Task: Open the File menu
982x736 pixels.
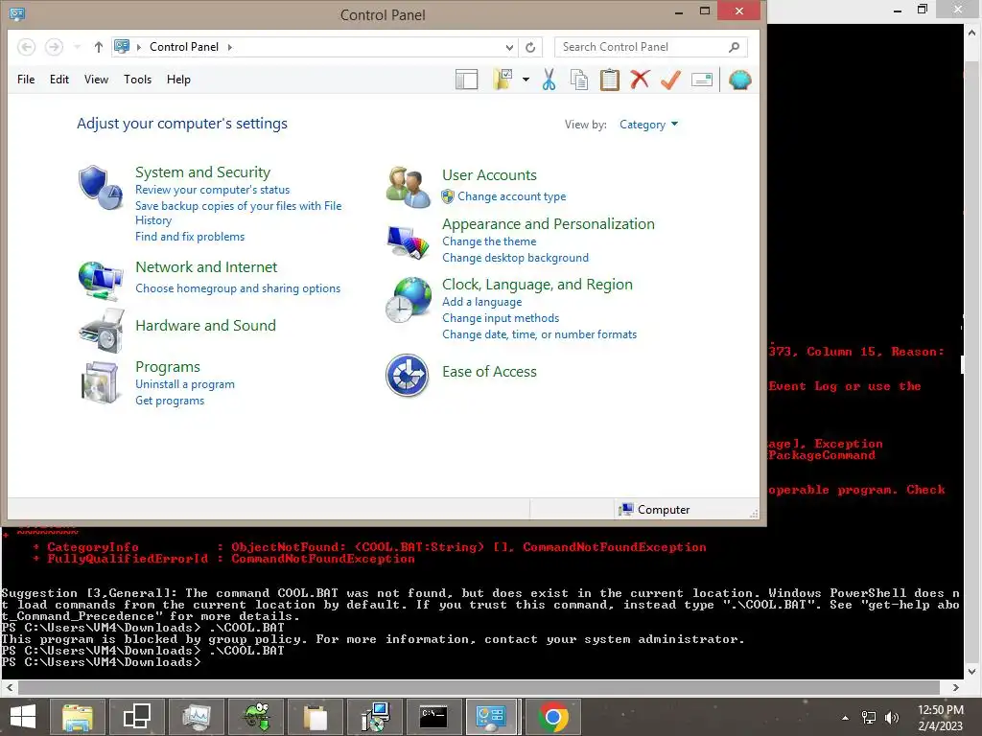Action: tap(26, 80)
